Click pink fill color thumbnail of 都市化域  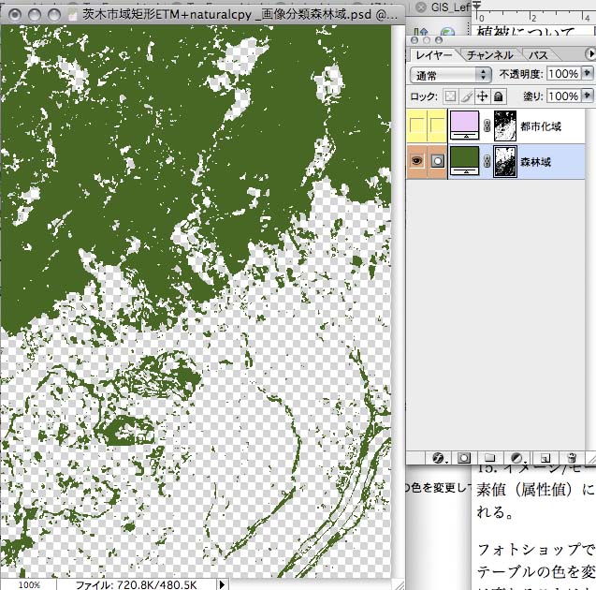464,125
